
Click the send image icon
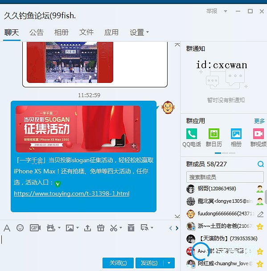pyautogui.click(x=70, y=228)
